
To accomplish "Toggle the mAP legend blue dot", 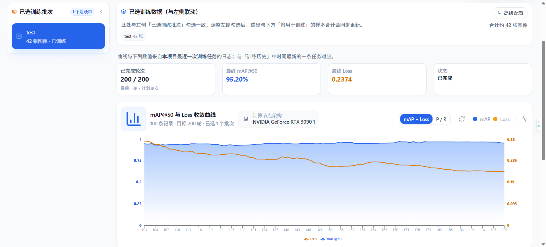I will point(475,119).
